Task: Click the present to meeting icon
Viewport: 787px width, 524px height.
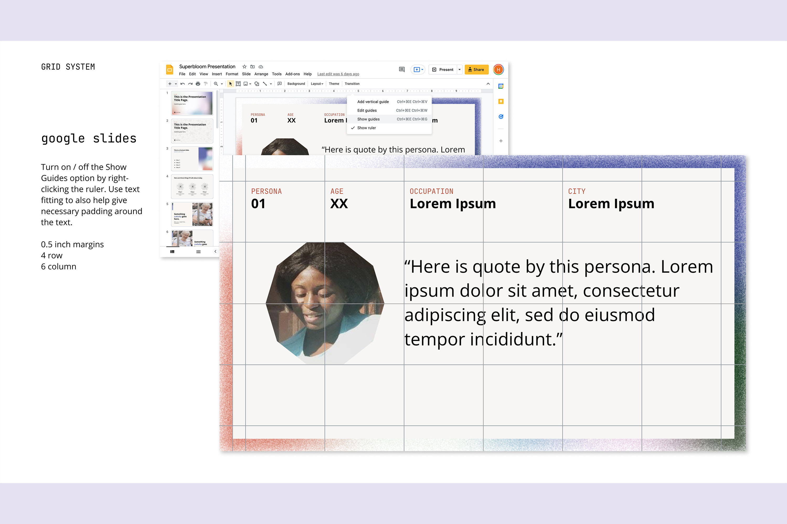Action: coord(417,69)
